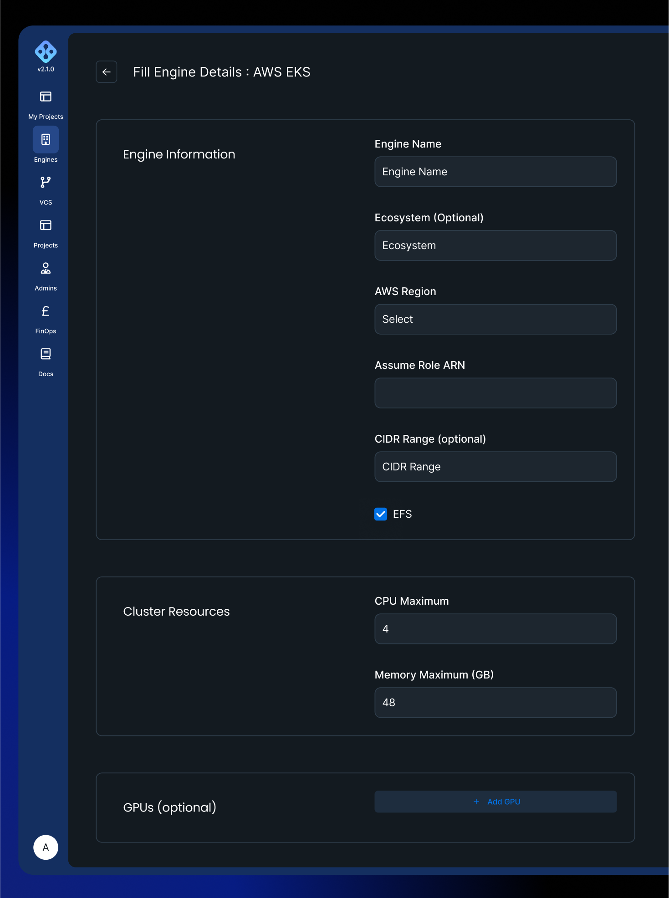This screenshot has height=898, width=669.
Task: Open the Admins section icon
Action: (x=46, y=268)
